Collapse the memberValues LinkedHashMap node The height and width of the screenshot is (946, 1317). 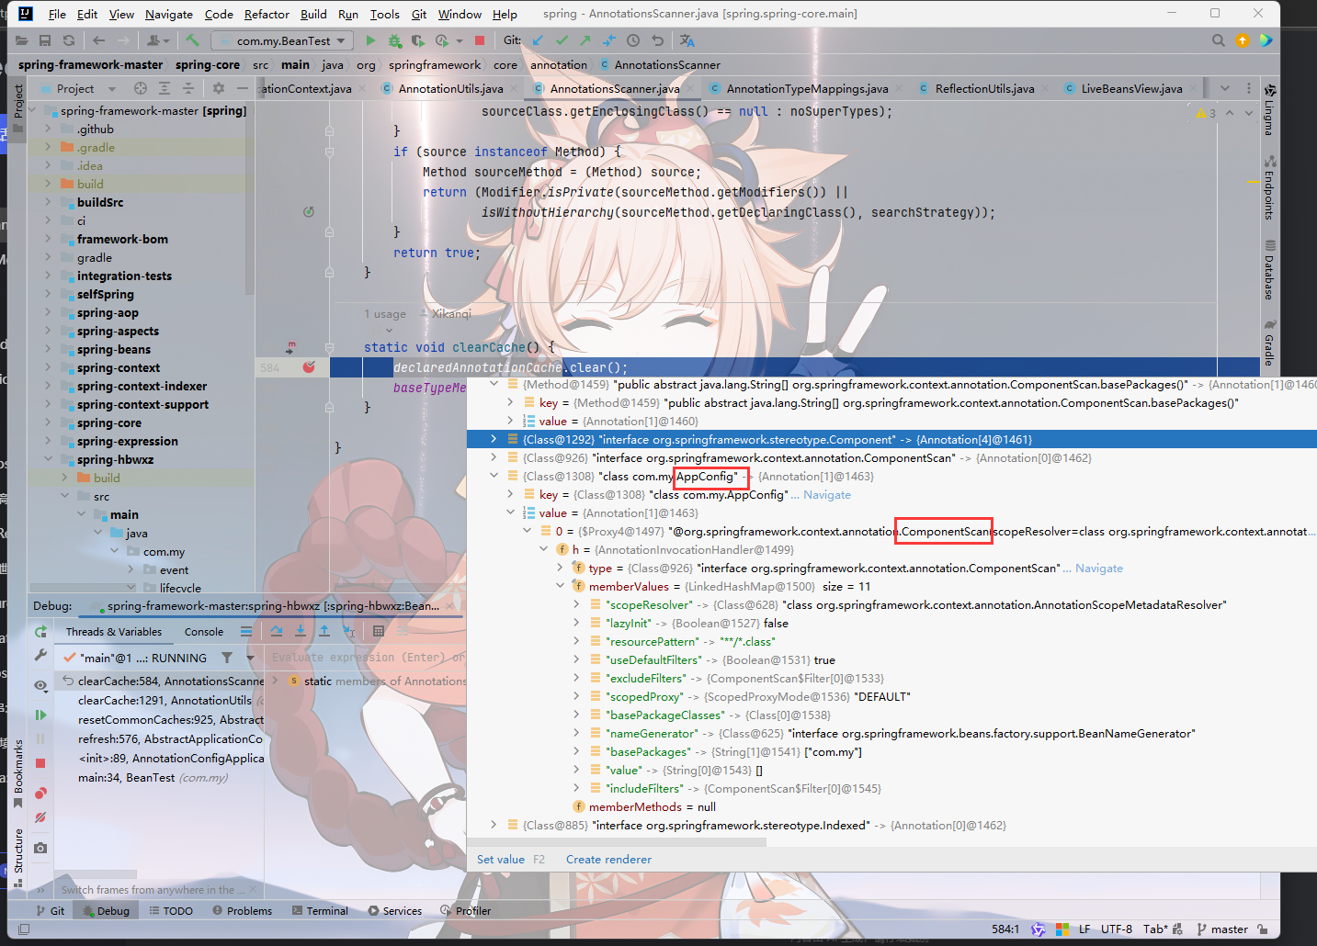point(560,586)
